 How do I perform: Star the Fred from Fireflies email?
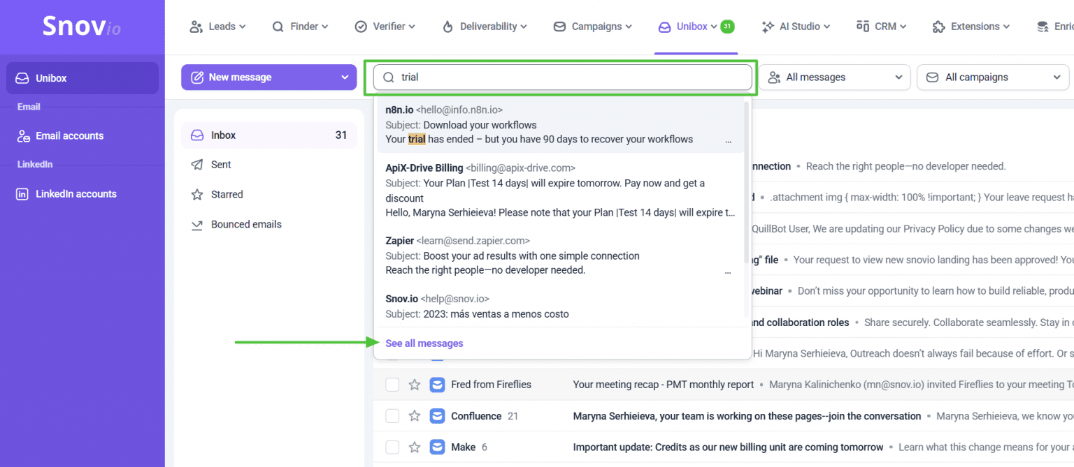415,385
